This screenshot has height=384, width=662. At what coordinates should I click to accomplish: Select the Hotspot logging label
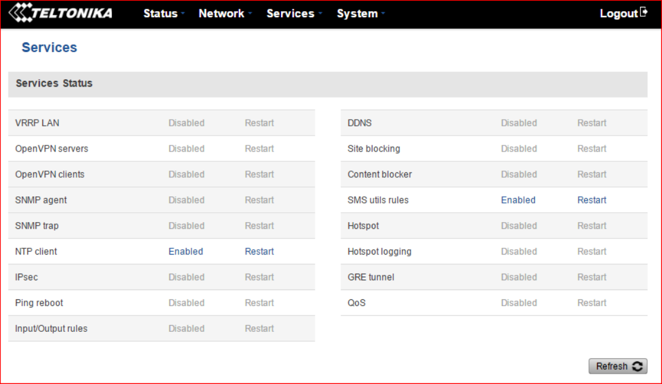point(379,252)
